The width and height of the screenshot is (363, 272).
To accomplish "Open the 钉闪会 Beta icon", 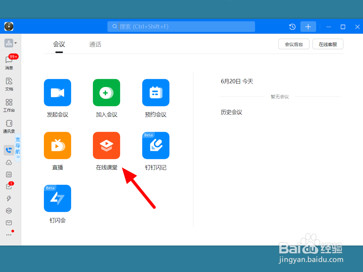I will [x=57, y=199].
